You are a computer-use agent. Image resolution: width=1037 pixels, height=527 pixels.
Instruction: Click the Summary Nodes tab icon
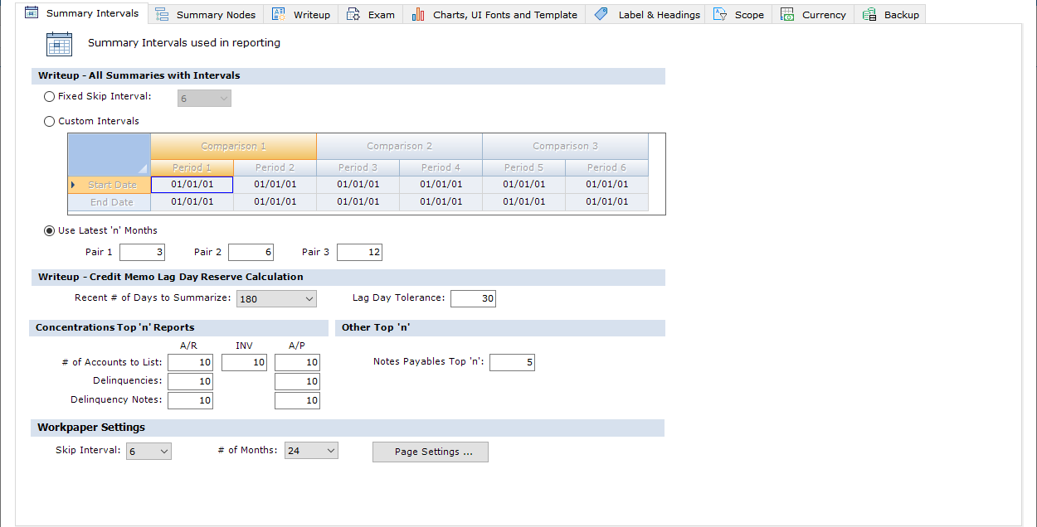click(162, 15)
